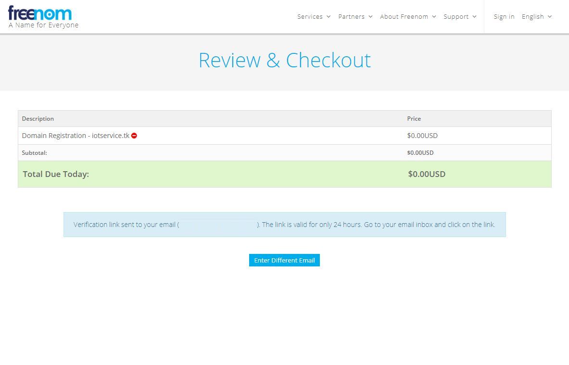Select Domain Registration - iotservice.tk text
The width and height of the screenshot is (569, 365).
(x=76, y=136)
